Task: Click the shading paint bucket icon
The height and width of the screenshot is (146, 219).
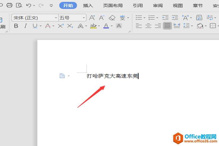Action: coord(200,26)
